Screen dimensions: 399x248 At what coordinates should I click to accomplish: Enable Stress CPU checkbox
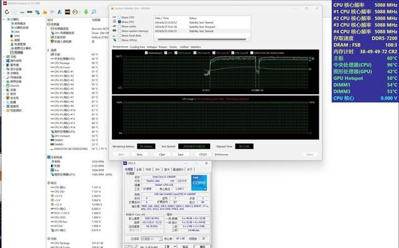pyautogui.click(x=119, y=17)
